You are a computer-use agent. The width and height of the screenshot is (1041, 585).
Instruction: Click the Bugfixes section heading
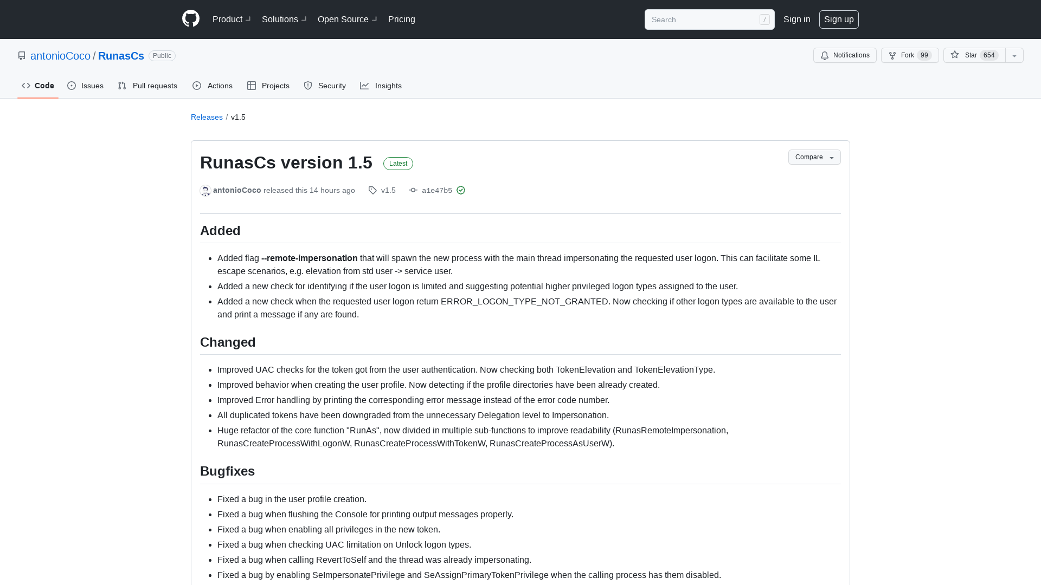coord(227,471)
